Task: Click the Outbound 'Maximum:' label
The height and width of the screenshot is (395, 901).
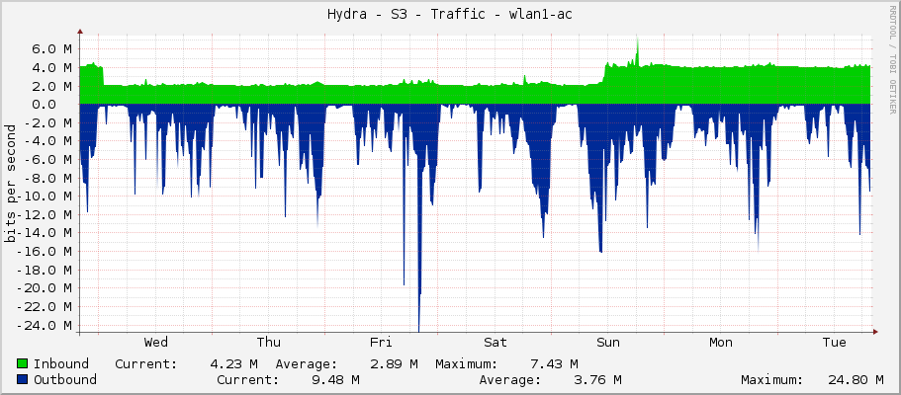Action: coord(771,379)
